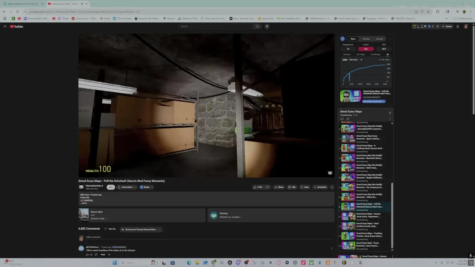This screenshot has height=267, width=475.
Task: Open playlist three-dot options menu
Action: tap(390, 119)
